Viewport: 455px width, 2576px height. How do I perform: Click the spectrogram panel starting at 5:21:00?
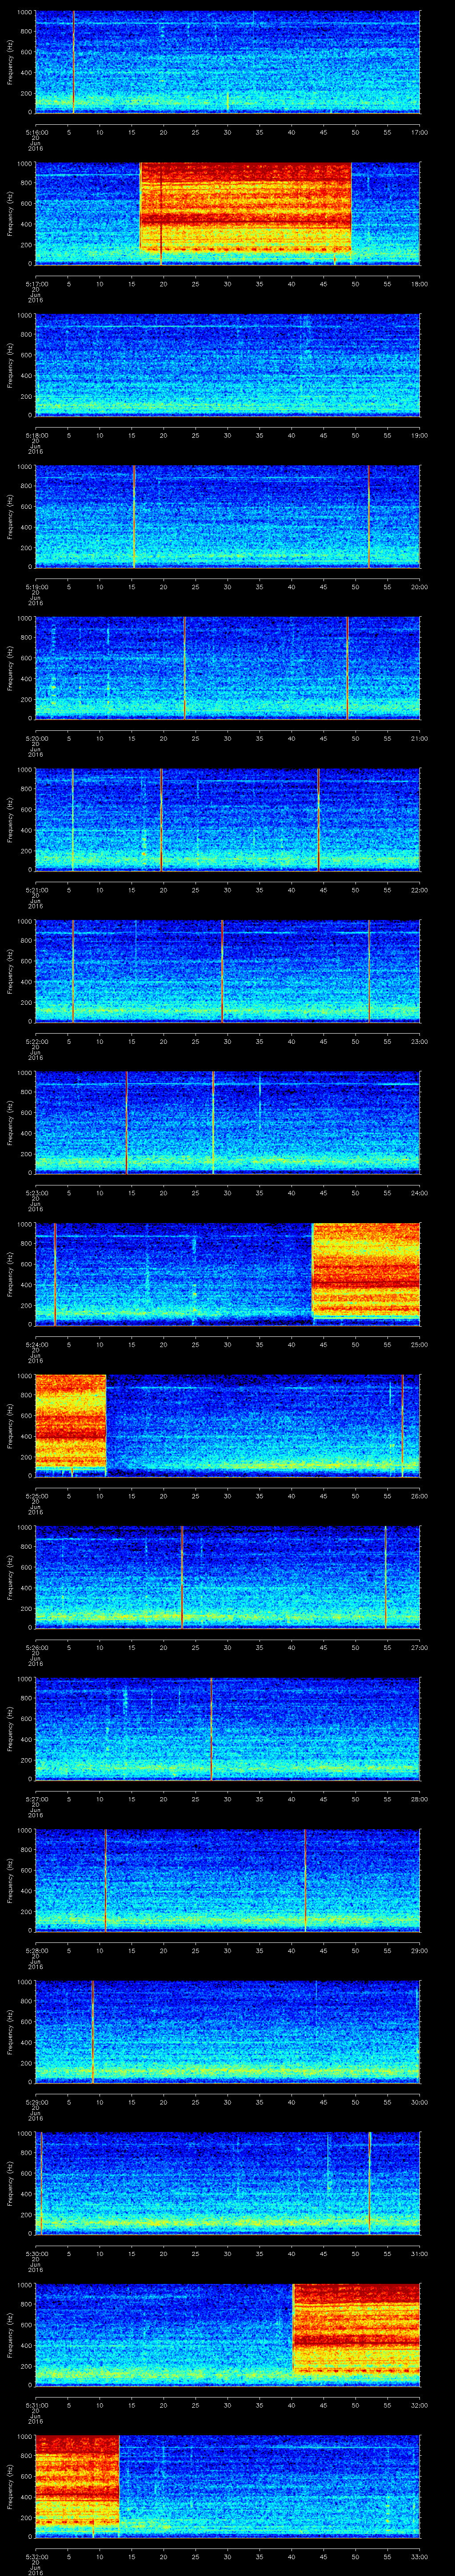pyautogui.click(x=228, y=819)
